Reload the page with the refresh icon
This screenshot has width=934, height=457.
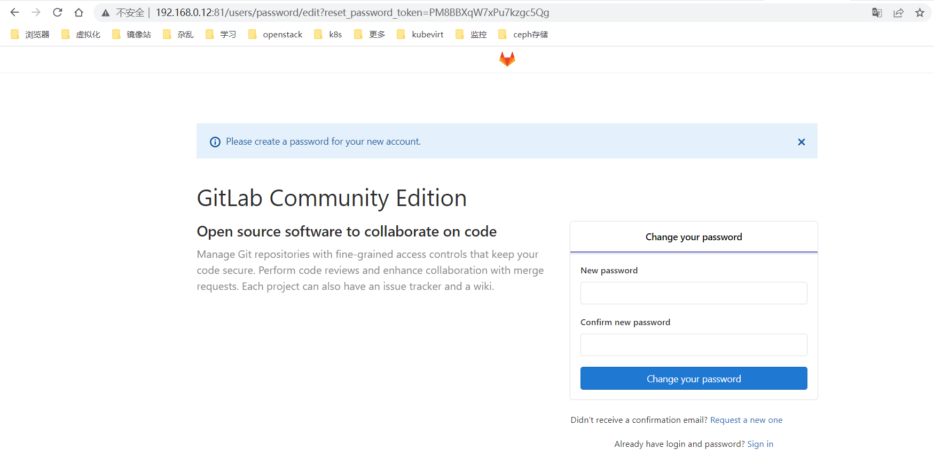[58, 12]
